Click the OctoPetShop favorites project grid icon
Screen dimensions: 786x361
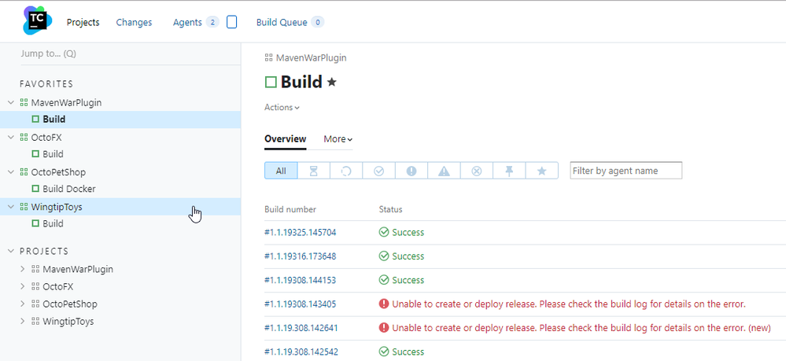[24, 172]
